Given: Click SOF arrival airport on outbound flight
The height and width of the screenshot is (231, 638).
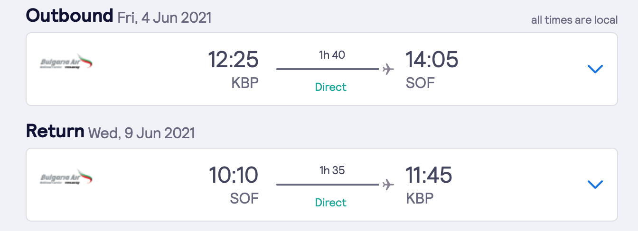Looking at the screenshot, I should click(420, 83).
